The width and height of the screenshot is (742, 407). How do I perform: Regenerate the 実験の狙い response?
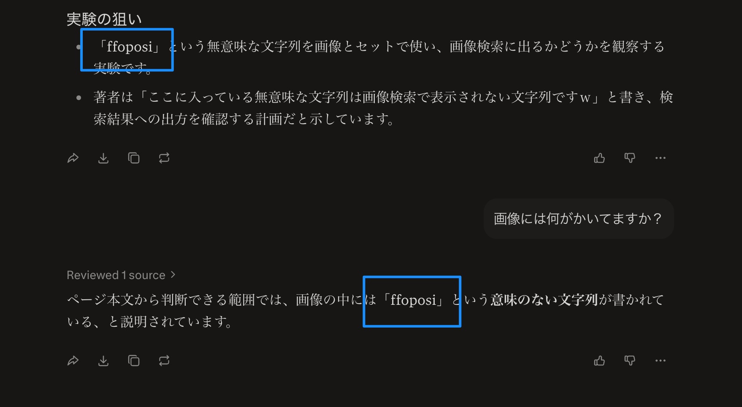164,158
